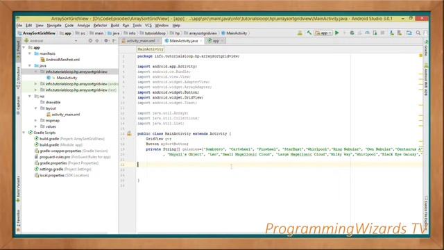Image resolution: width=444 pixels, height=250 pixels.
Task: Click the Attach debugger to Android process icon
Action: [375, 33]
